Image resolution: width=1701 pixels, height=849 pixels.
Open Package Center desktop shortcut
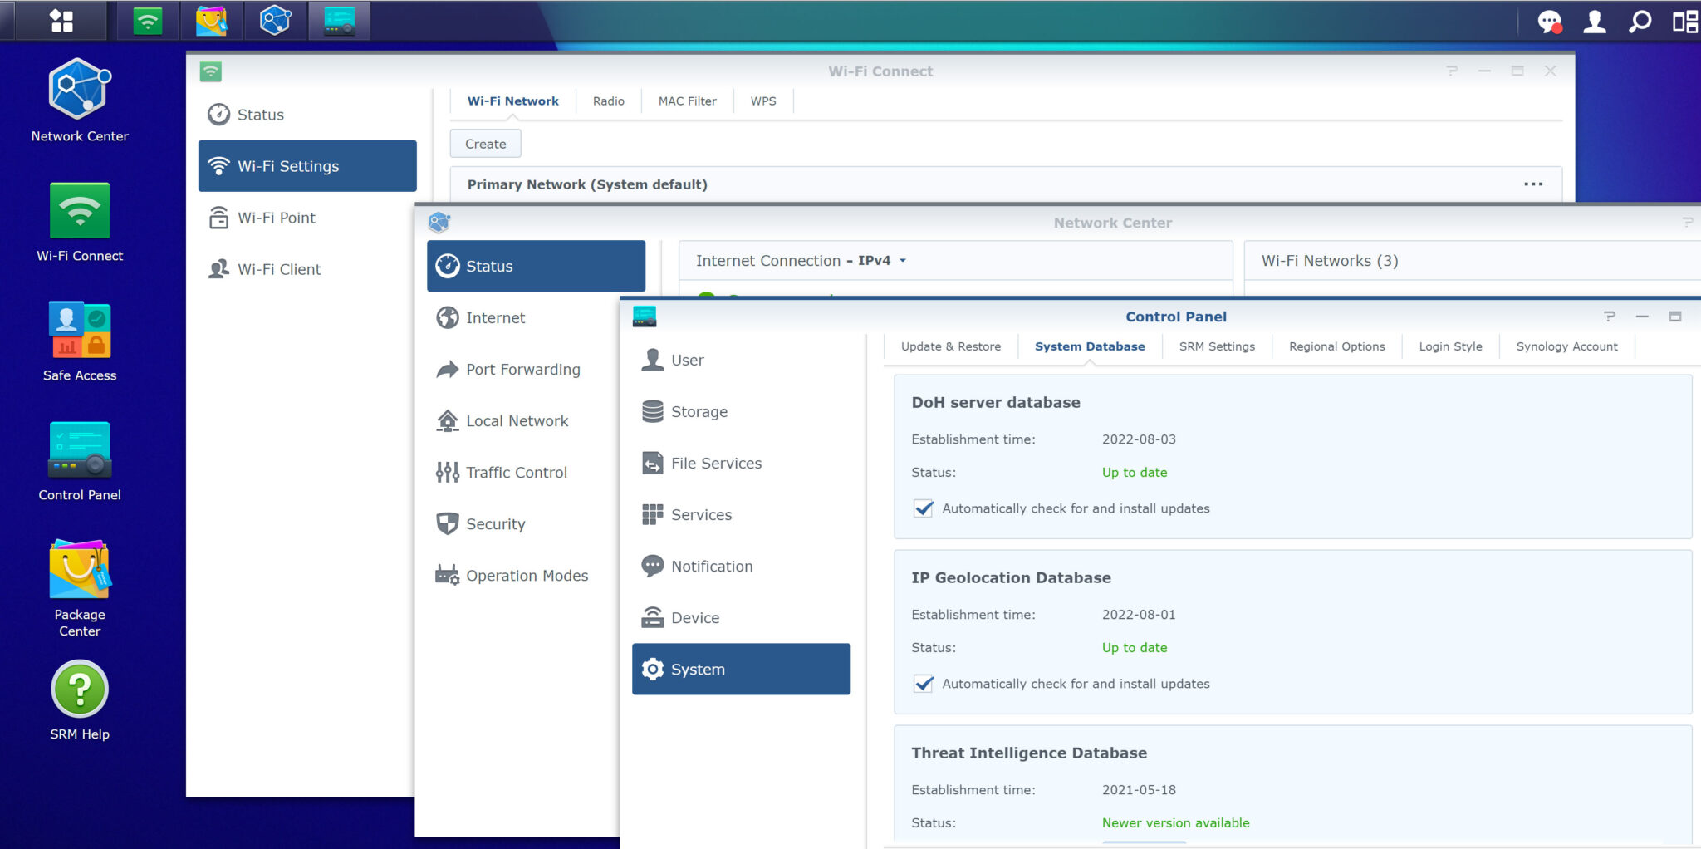(80, 588)
